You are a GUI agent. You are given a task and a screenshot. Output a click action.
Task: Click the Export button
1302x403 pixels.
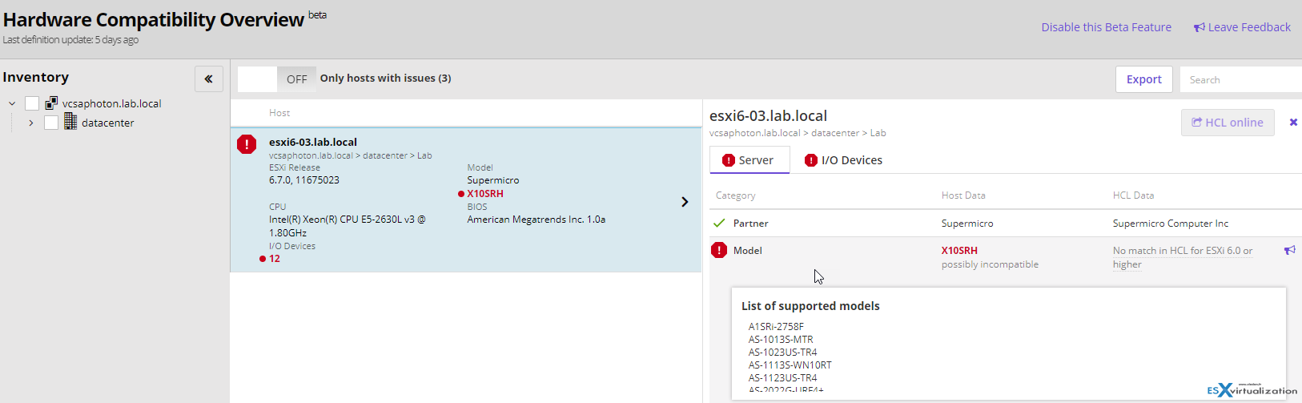tap(1144, 79)
